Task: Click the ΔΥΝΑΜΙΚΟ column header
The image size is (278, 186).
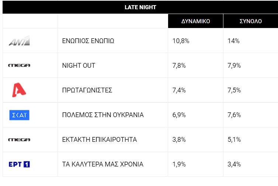Action: tap(195, 21)
